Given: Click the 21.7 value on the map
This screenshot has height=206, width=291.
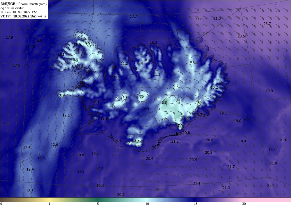Looking at the screenshot, I should [x=231, y=167].
